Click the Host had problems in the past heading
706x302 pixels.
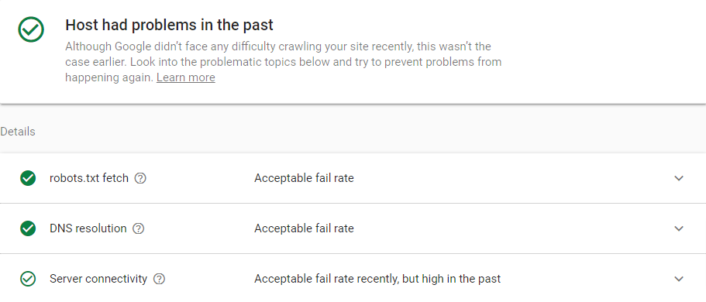tap(169, 25)
